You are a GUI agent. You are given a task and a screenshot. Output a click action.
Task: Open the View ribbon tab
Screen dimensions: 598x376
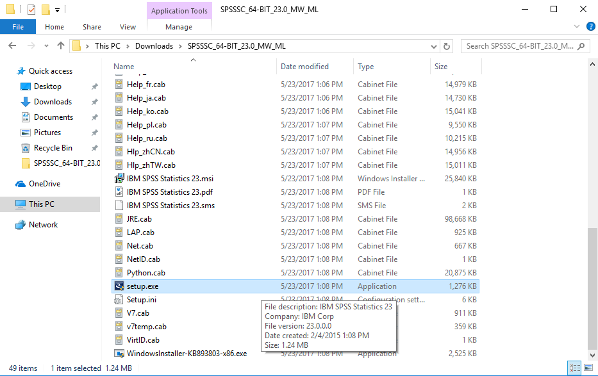point(128,27)
